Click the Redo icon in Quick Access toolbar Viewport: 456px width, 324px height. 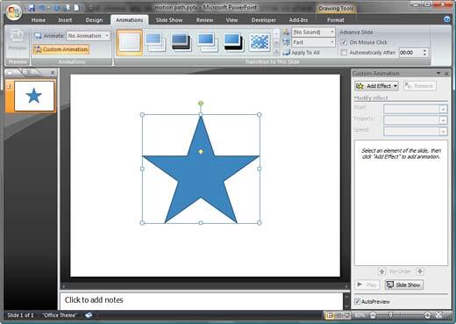pos(56,8)
